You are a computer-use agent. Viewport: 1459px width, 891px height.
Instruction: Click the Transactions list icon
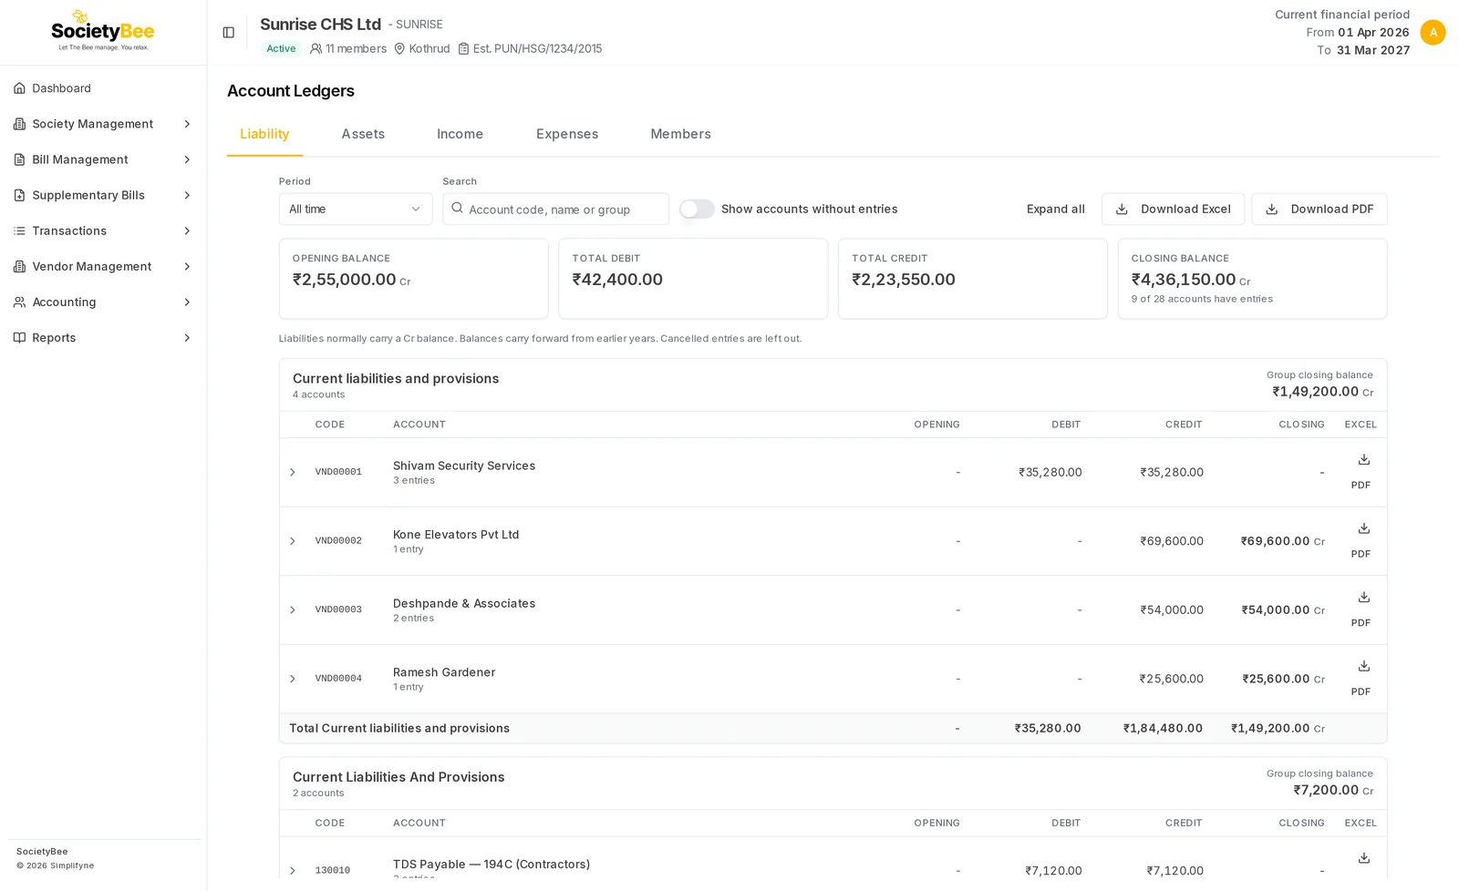pyautogui.click(x=19, y=230)
